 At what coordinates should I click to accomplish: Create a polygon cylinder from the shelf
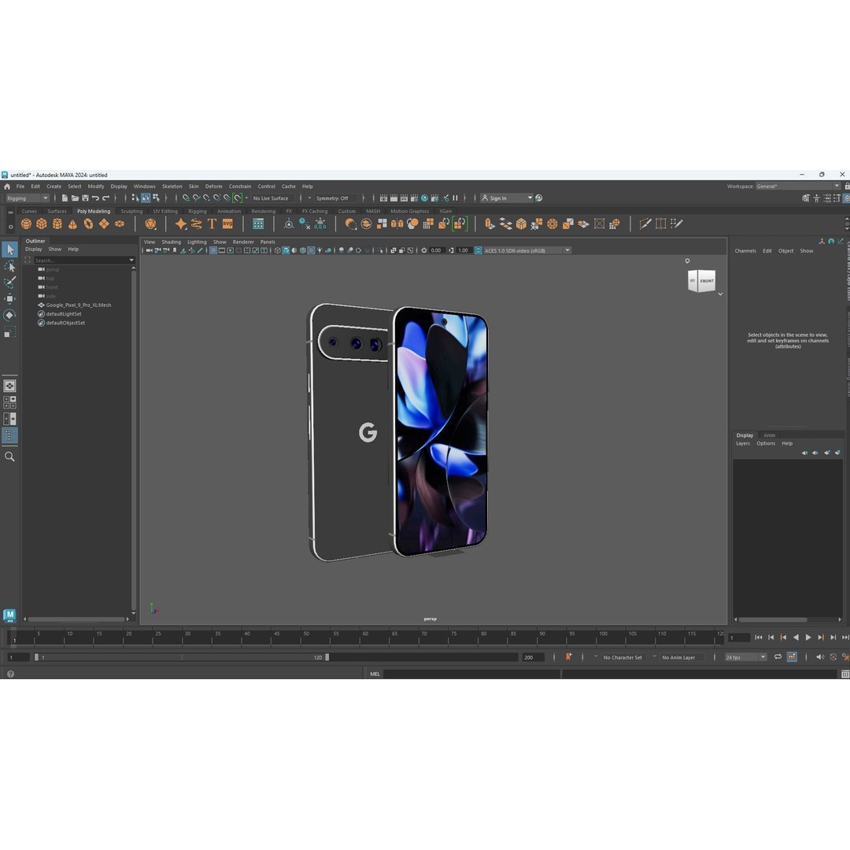[57, 224]
